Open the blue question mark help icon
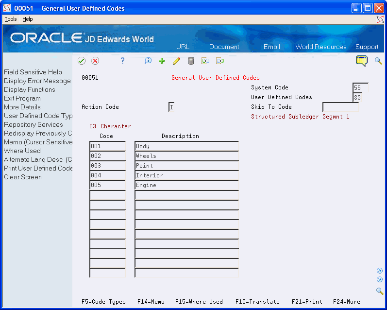The image size is (387, 310). (x=122, y=61)
